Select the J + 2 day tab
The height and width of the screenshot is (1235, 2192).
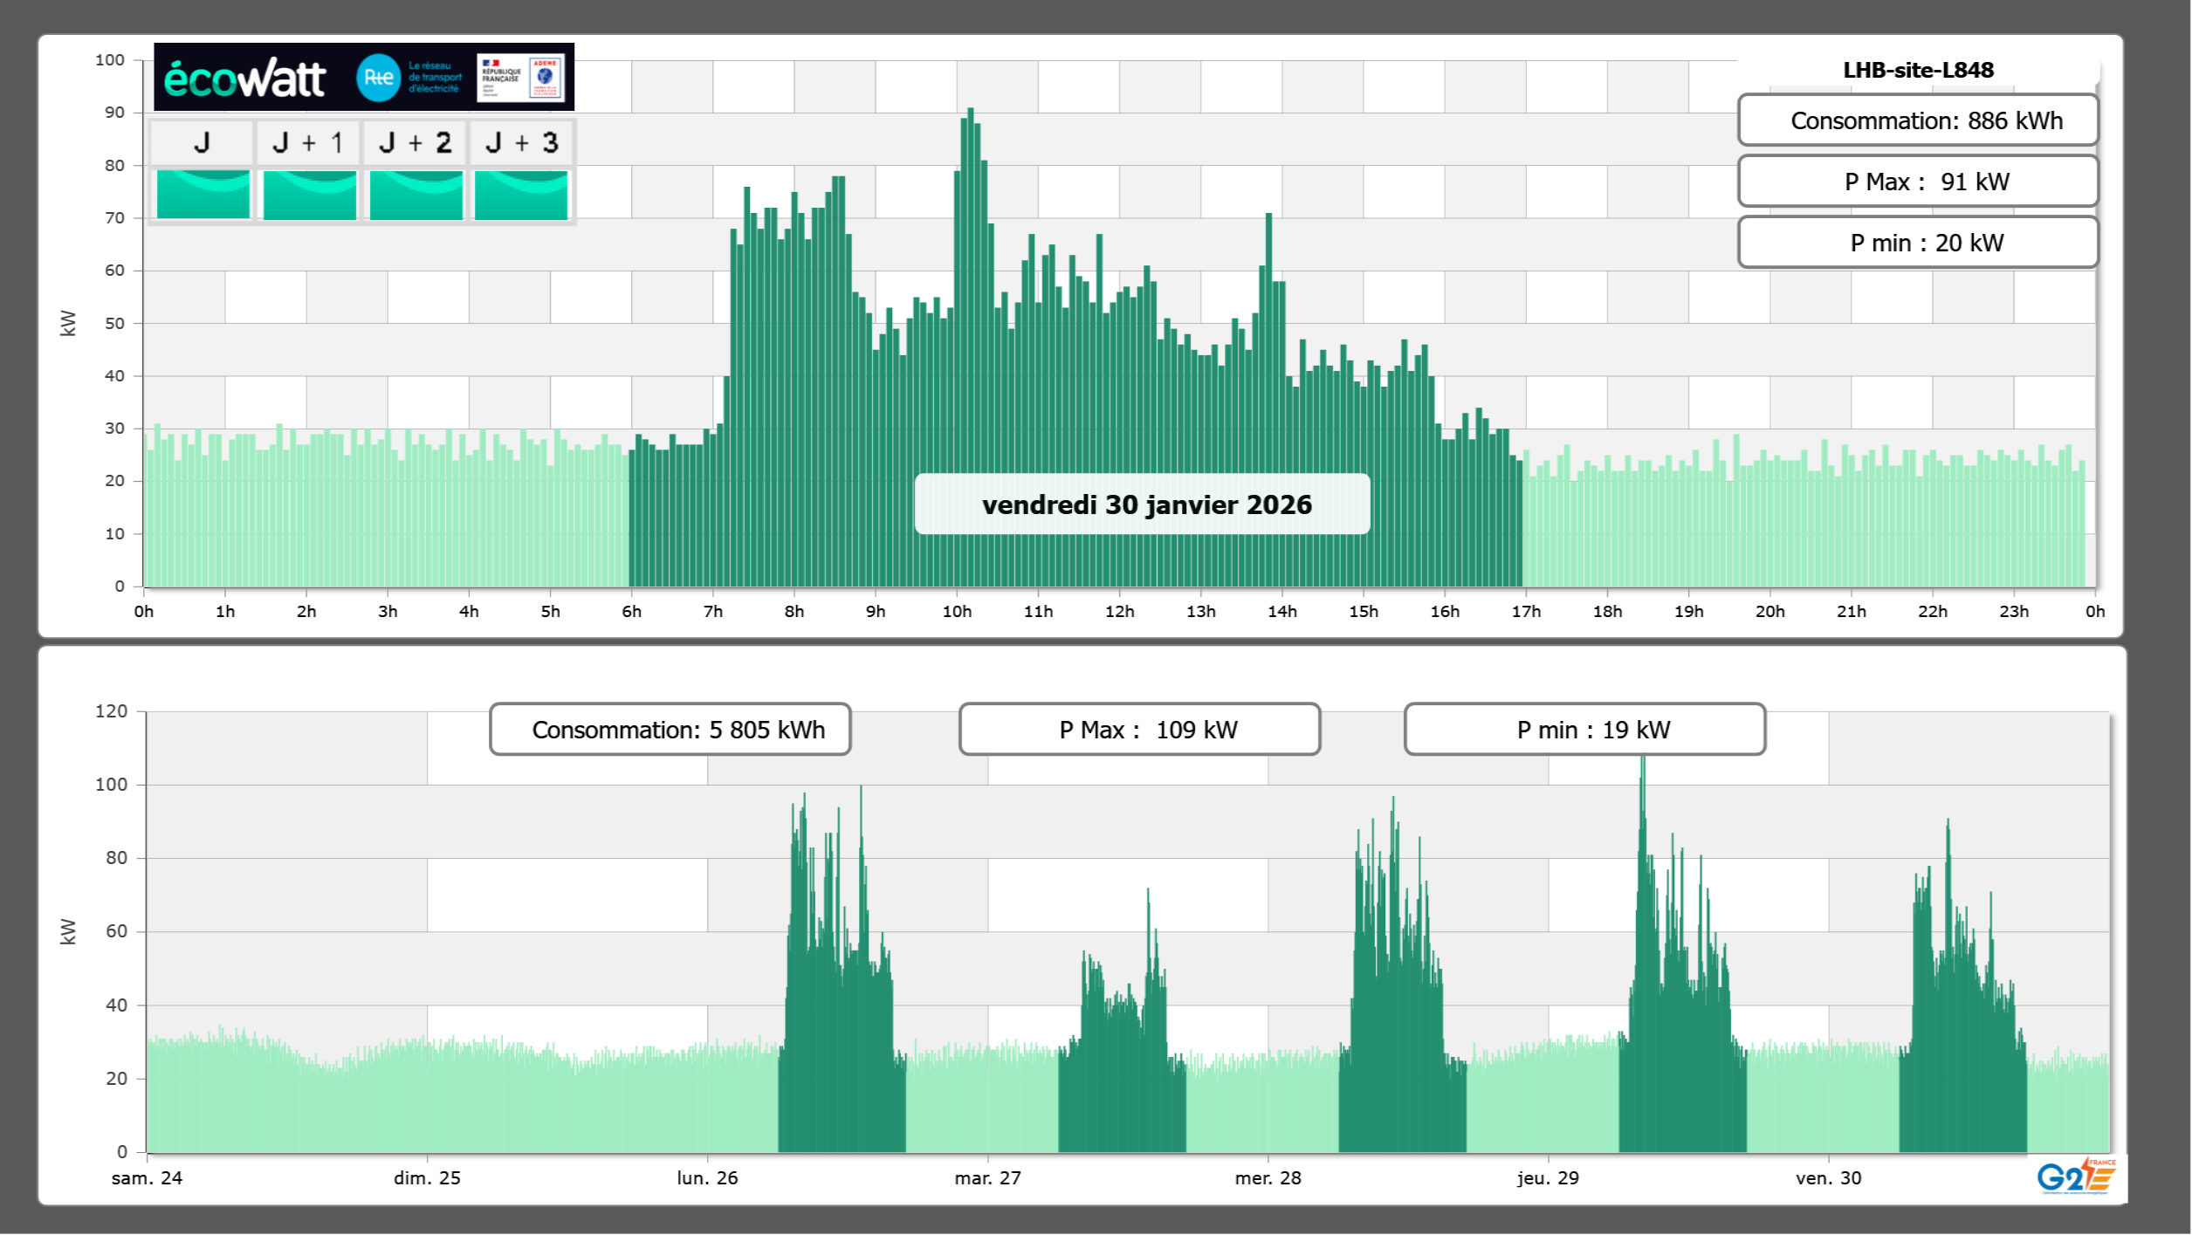point(416,142)
